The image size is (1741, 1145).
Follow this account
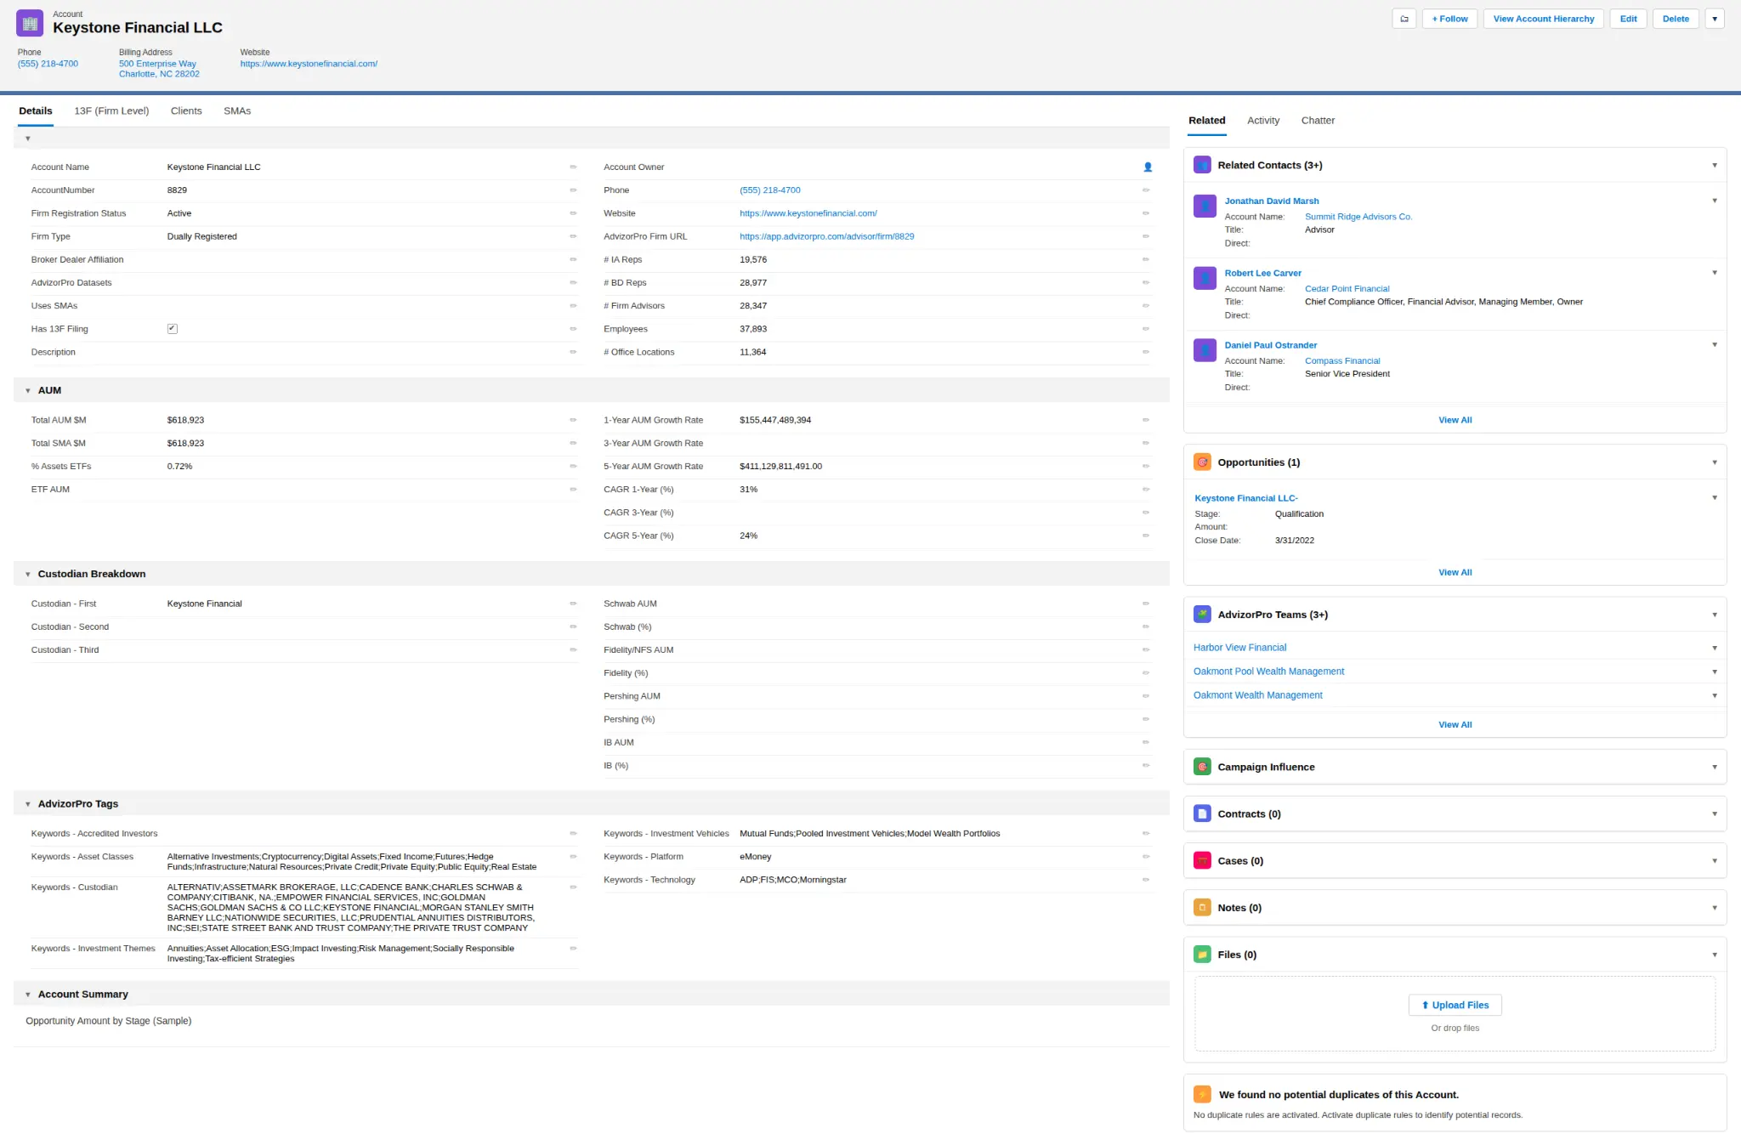(1449, 19)
